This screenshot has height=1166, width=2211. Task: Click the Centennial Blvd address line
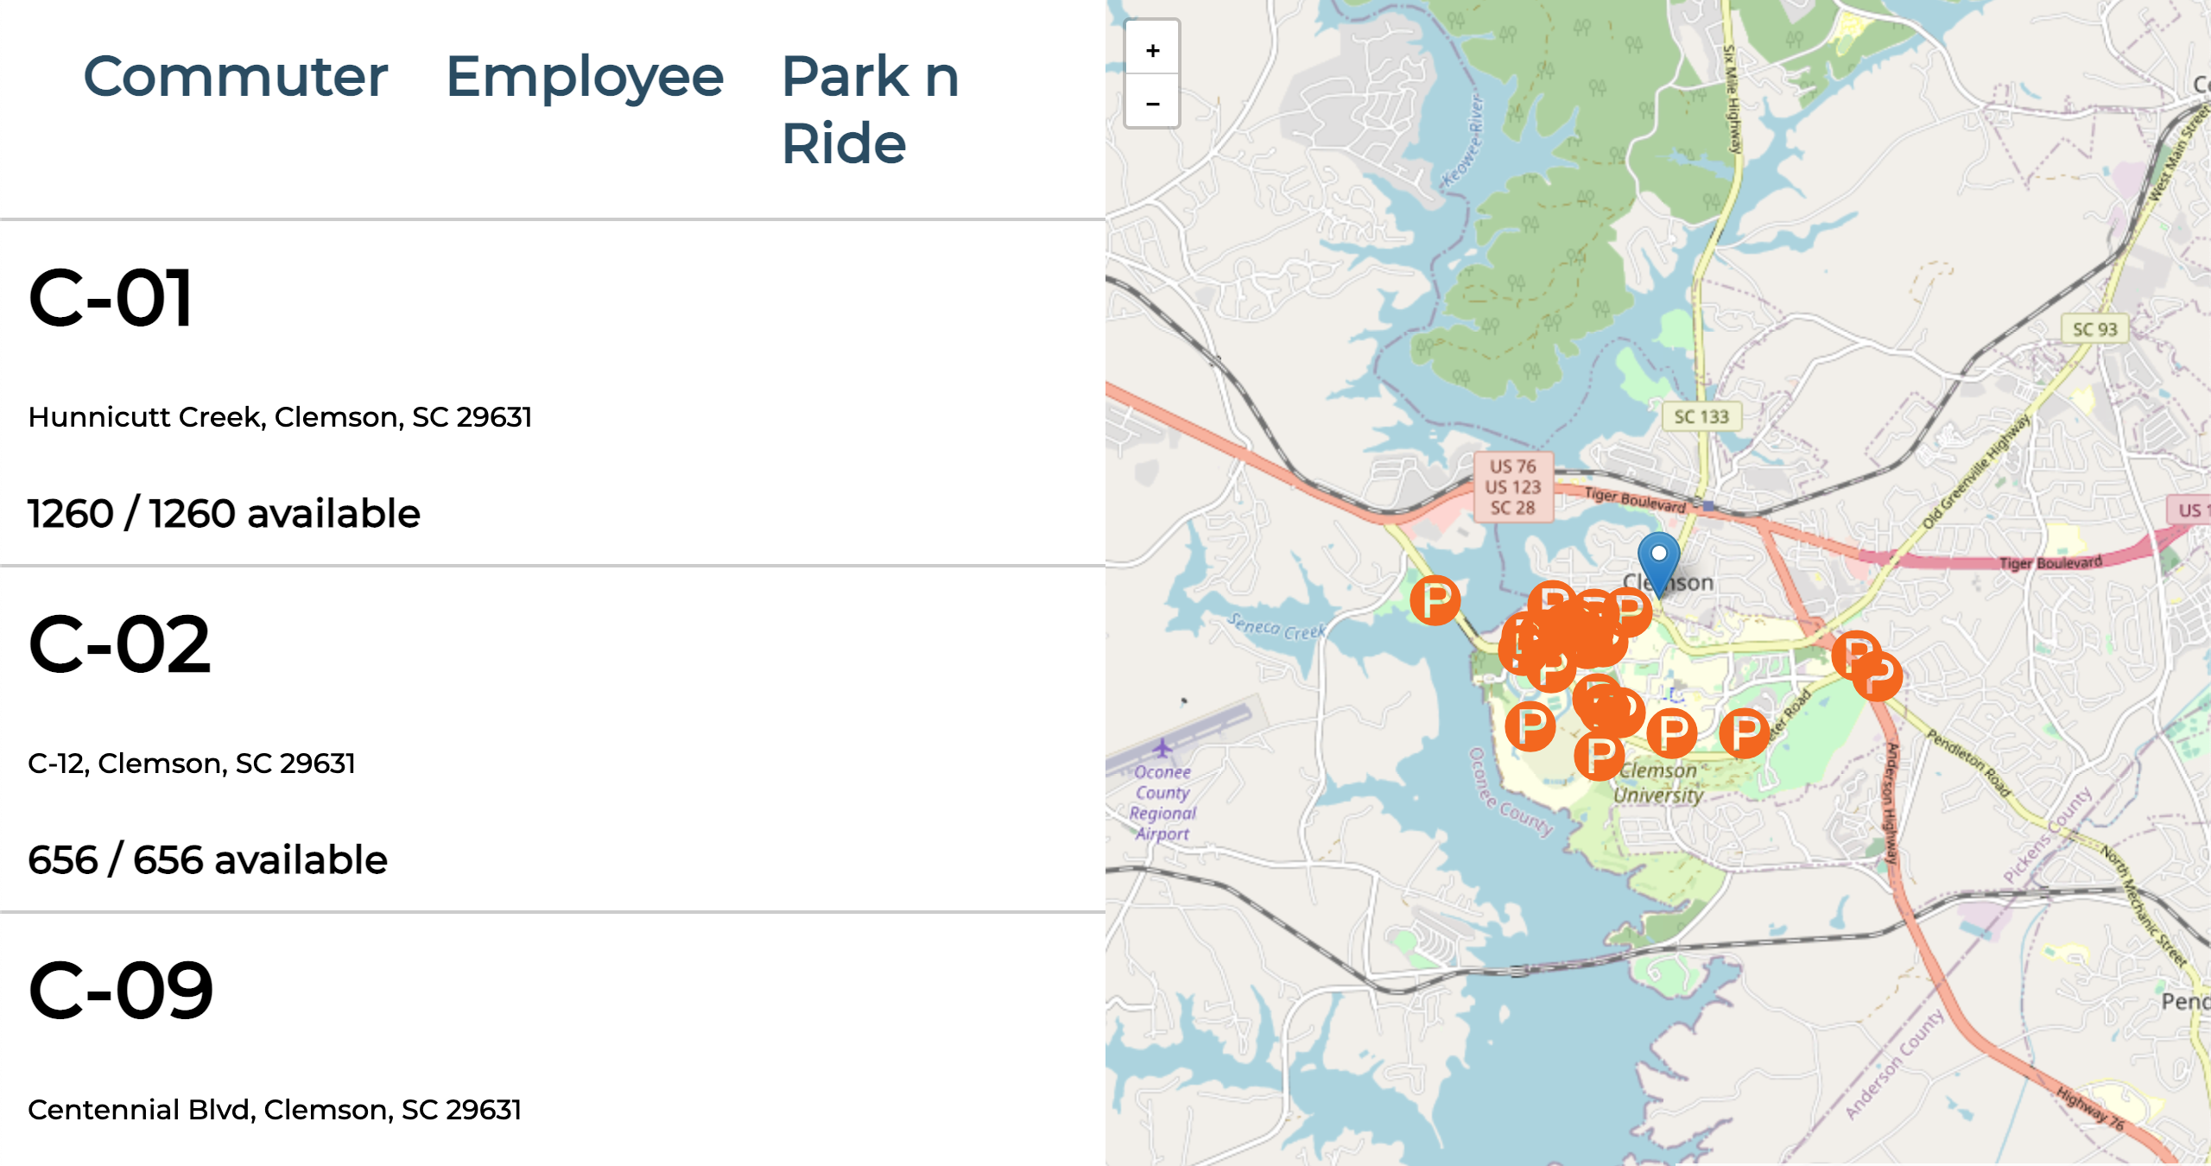275,1109
